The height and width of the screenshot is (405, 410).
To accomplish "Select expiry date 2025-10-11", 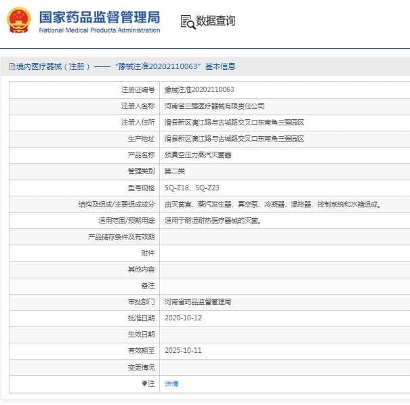I will (183, 350).
